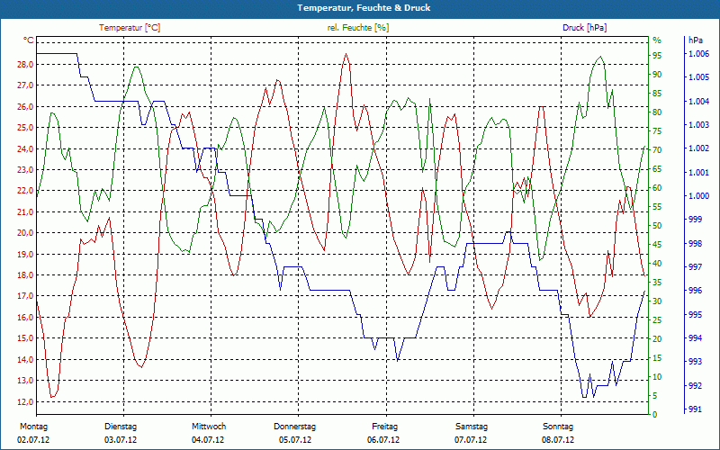Click the '12,0' temperature axis value

(x=25, y=401)
